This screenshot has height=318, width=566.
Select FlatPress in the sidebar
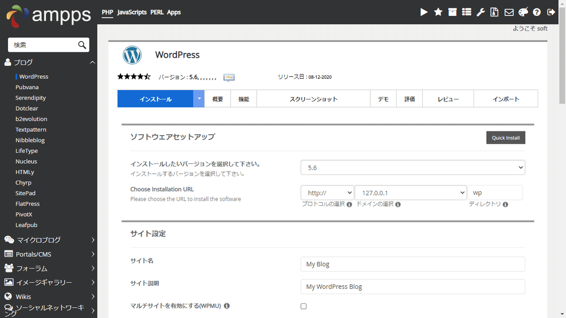point(27,204)
